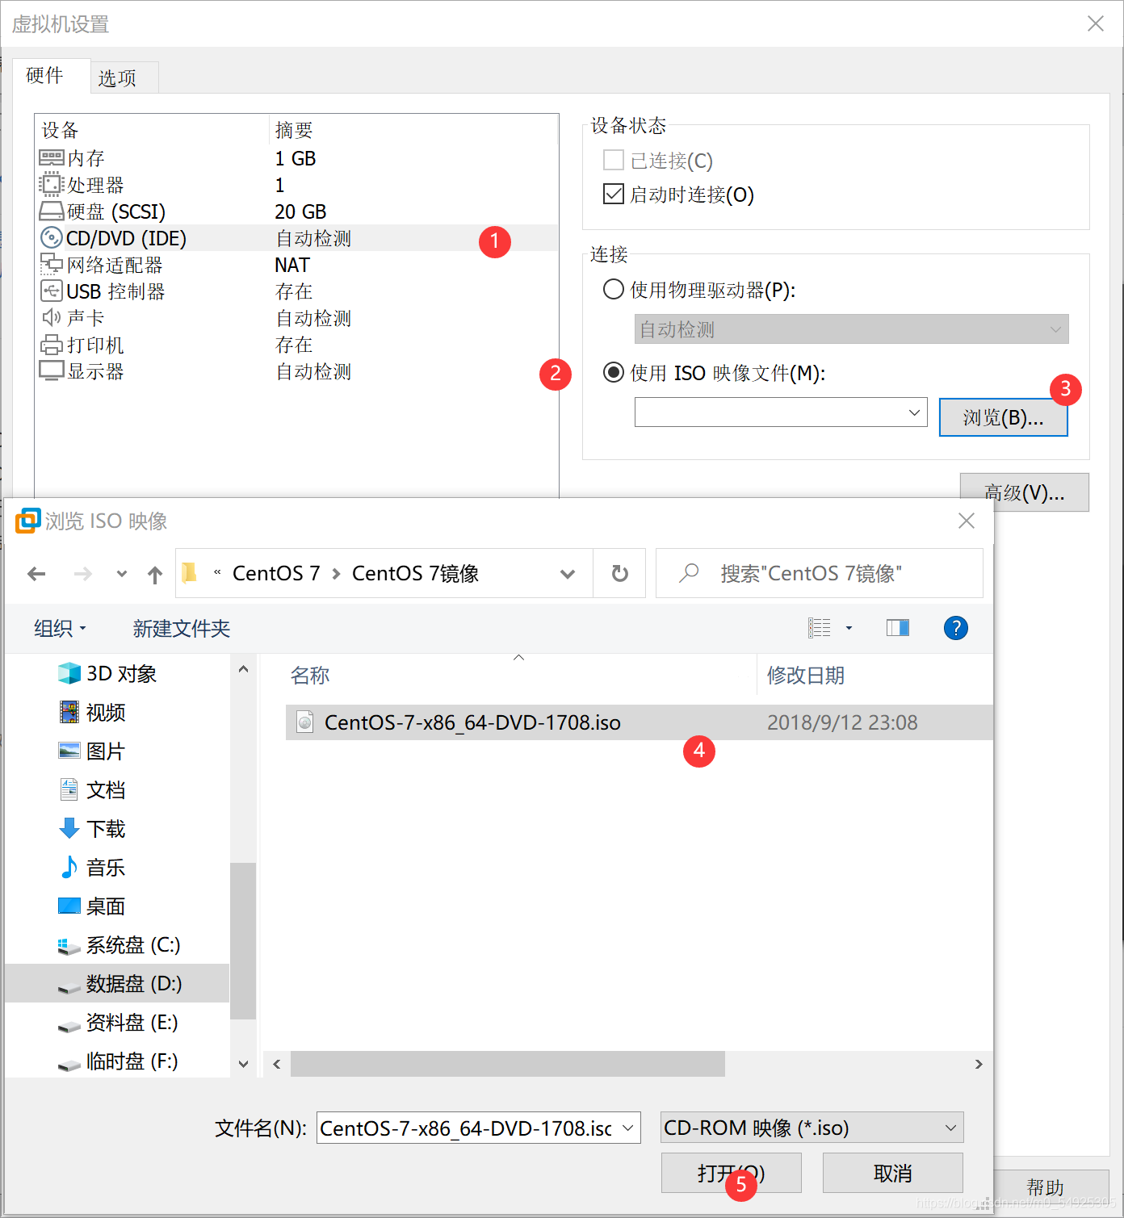Screen dimensions: 1124x1218
Task: Select 临时盘 (F:) drive
Action: point(118,1061)
